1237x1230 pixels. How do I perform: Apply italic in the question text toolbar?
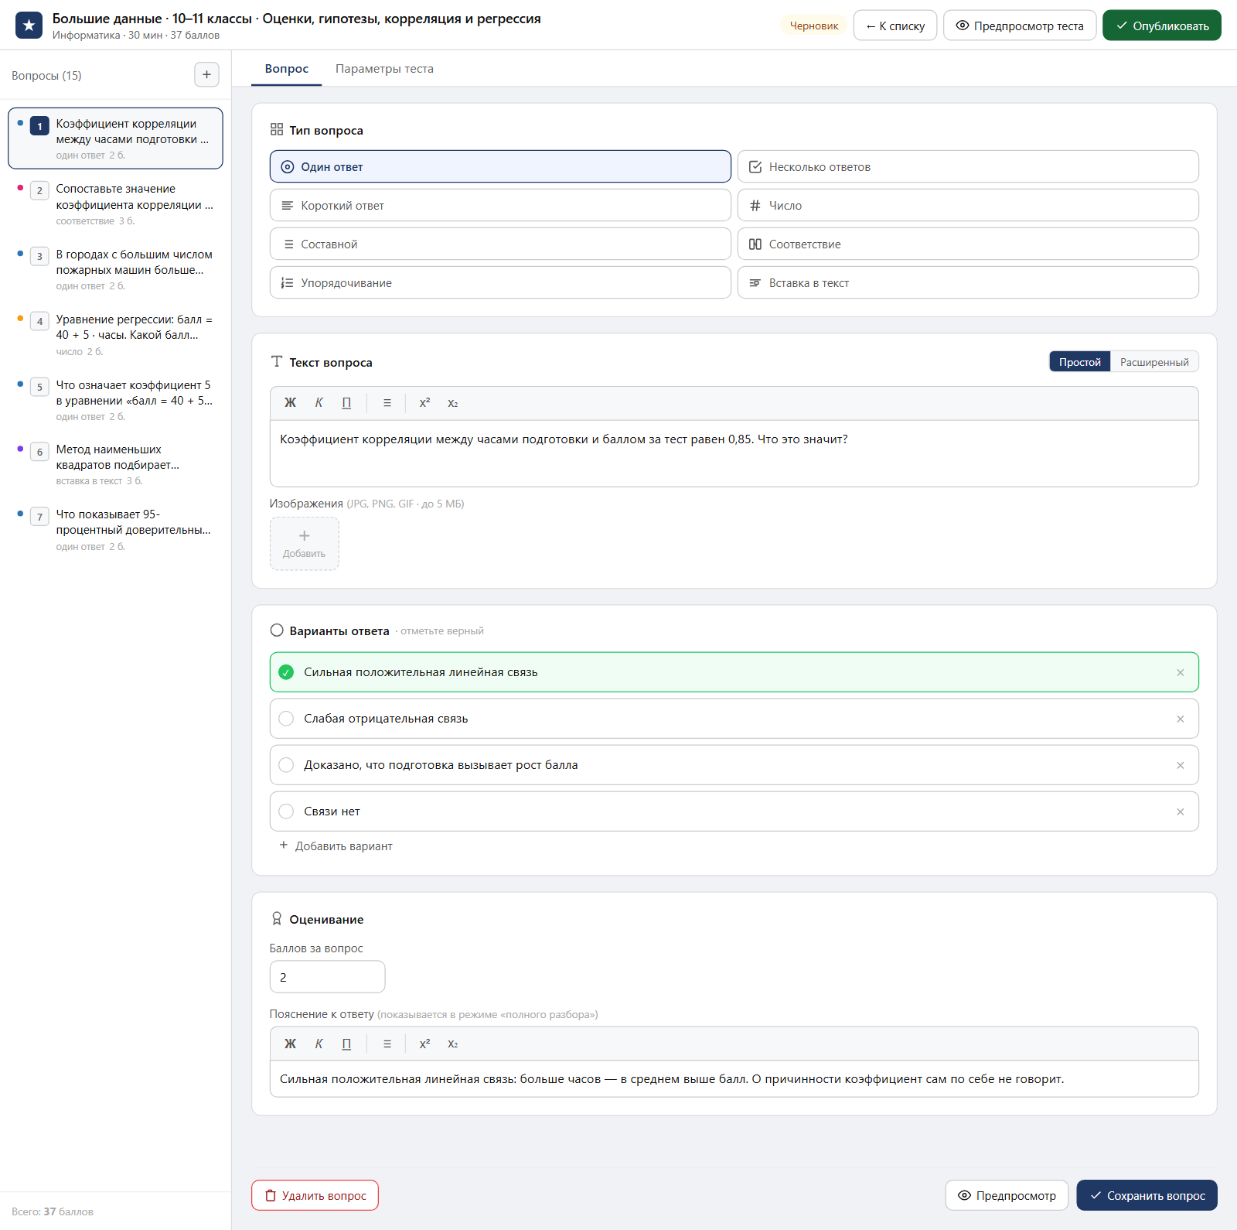coord(319,403)
